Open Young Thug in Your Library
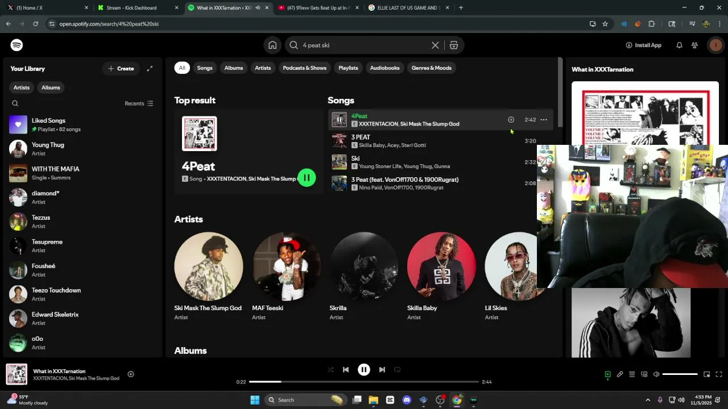728x409 pixels. tap(82, 149)
